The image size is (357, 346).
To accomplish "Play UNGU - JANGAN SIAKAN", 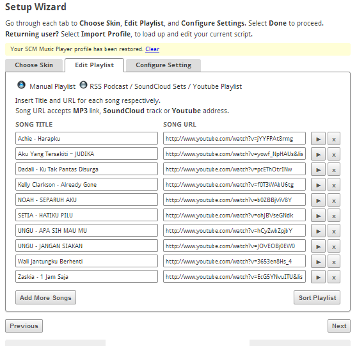I will point(318,246).
